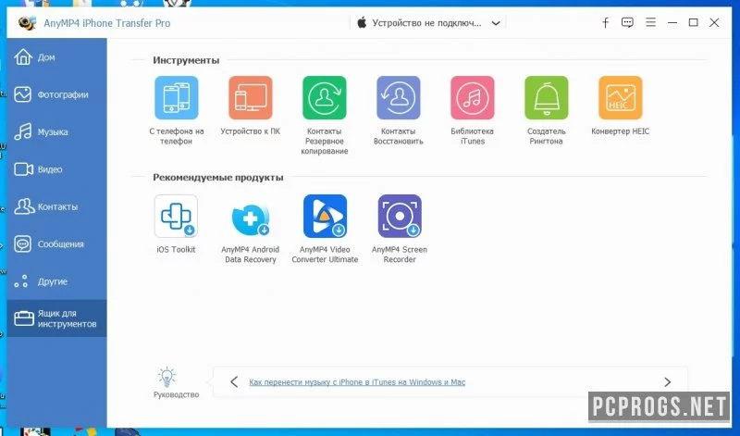Open the Phone to Phone transfer tool
Image resolution: width=740 pixels, height=436 pixels.
[x=177, y=98]
